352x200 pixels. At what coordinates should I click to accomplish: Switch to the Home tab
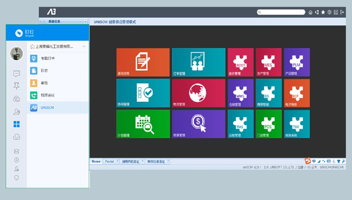(96, 162)
